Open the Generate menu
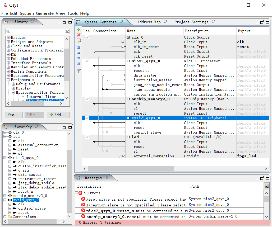The width and height of the screenshot is (272, 227). pos(44,13)
